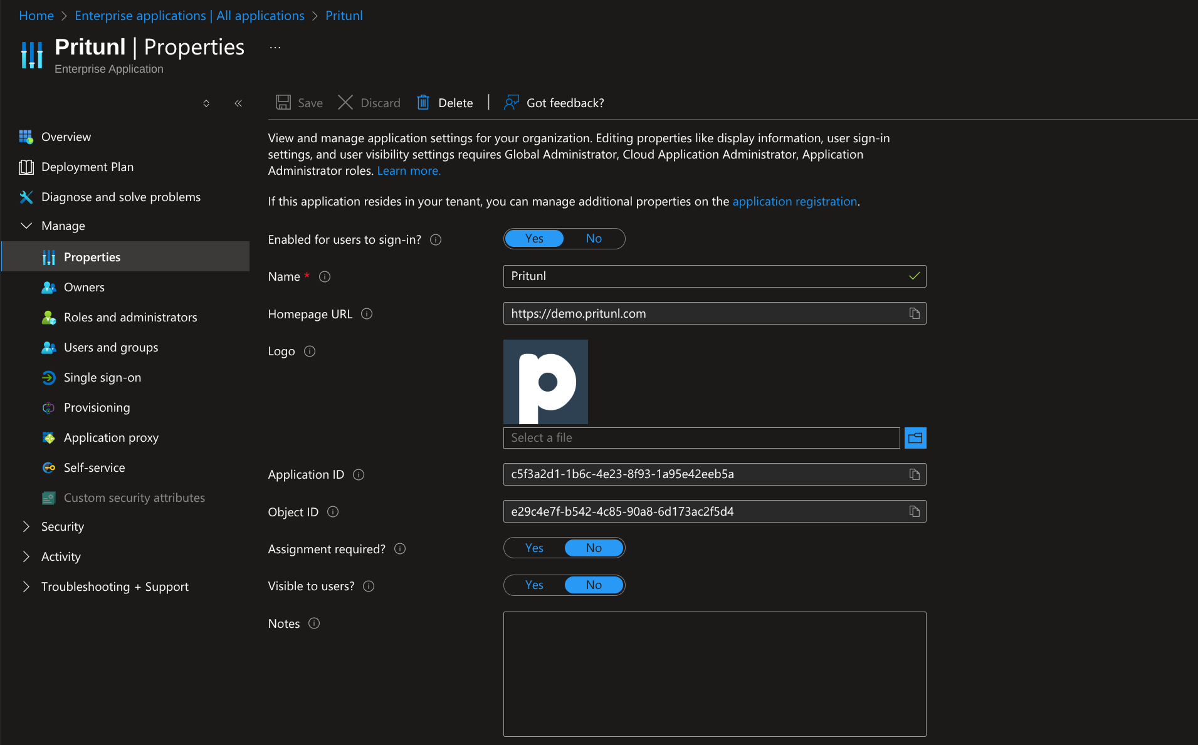Copy the Application ID with copy icon
Image resolution: width=1198 pixels, height=745 pixels.
pos(915,474)
